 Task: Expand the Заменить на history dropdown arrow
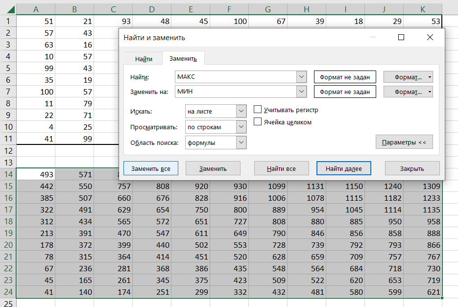click(301, 92)
